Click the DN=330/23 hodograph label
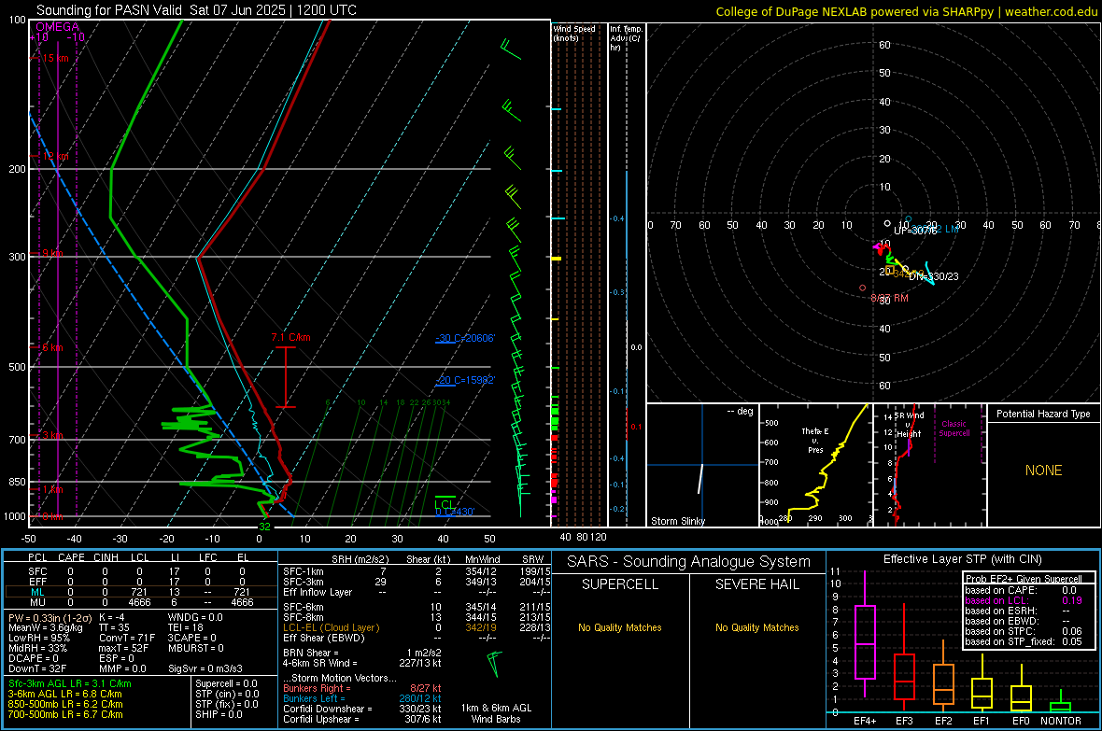The image size is (1102, 731). [x=933, y=276]
